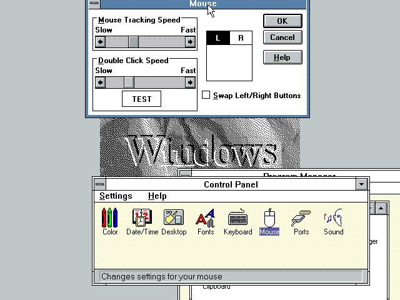Open the Settings menu in Control Panel
This screenshot has height=300, width=400.
click(116, 196)
